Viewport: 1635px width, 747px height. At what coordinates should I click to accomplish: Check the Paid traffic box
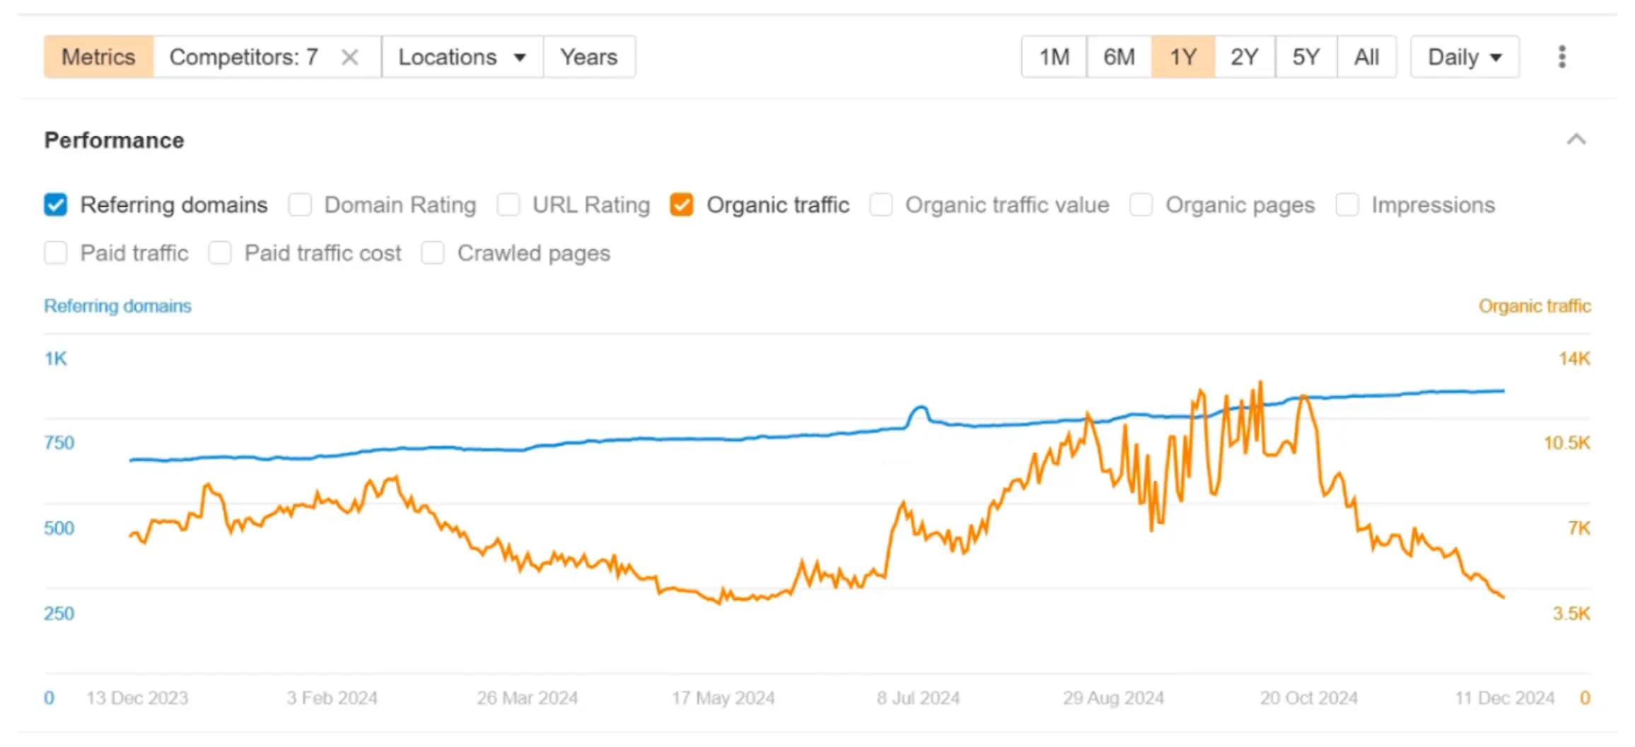56,253
